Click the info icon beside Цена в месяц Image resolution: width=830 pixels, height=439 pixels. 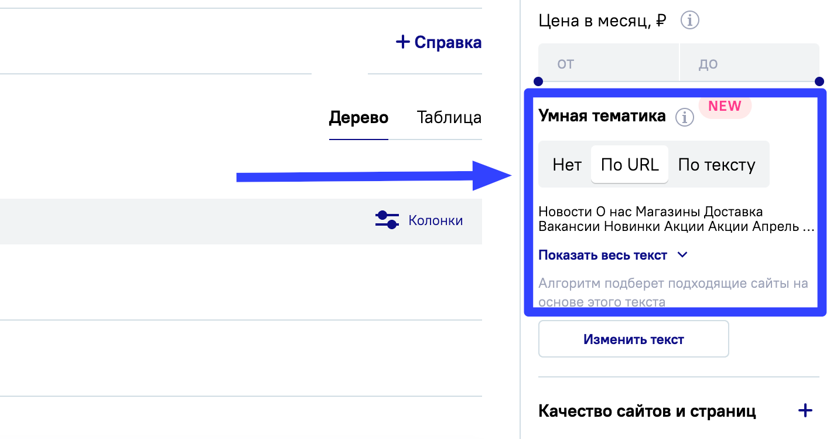(690, 21)
